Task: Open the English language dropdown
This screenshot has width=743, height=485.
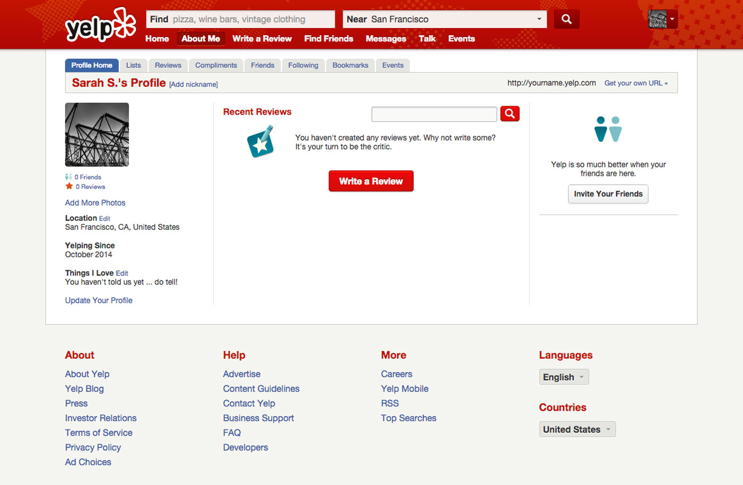Action: click(x=564, y=377)
